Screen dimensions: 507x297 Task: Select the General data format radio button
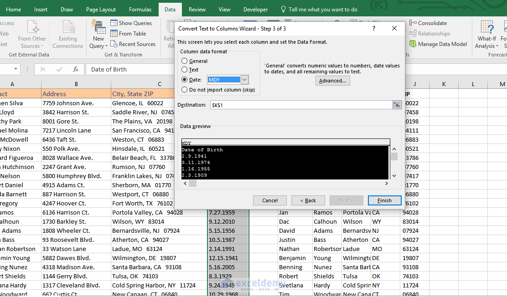185,61
